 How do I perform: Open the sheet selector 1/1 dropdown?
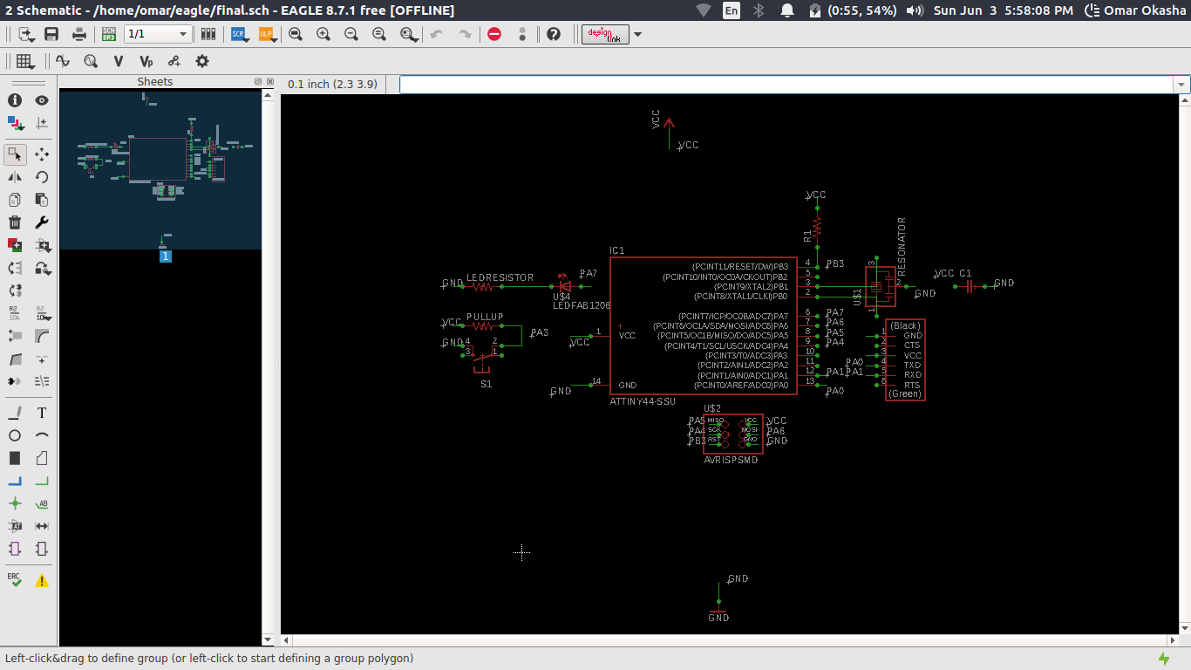tap(158, 34)
